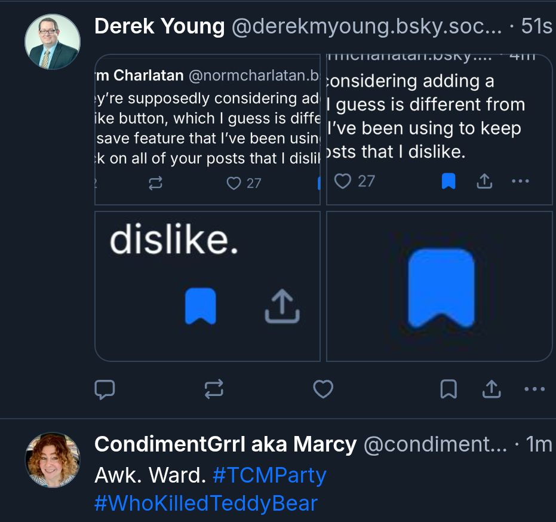Open CondimentGrrl's post timestamp 1m
Image resolution: width=556 pixels, height=522 pixels.
[539, 444]
